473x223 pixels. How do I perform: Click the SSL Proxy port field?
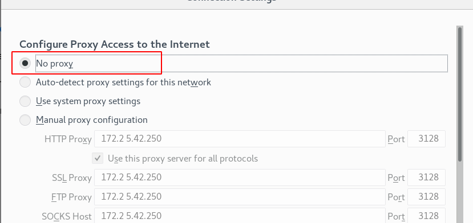(427, 177)
